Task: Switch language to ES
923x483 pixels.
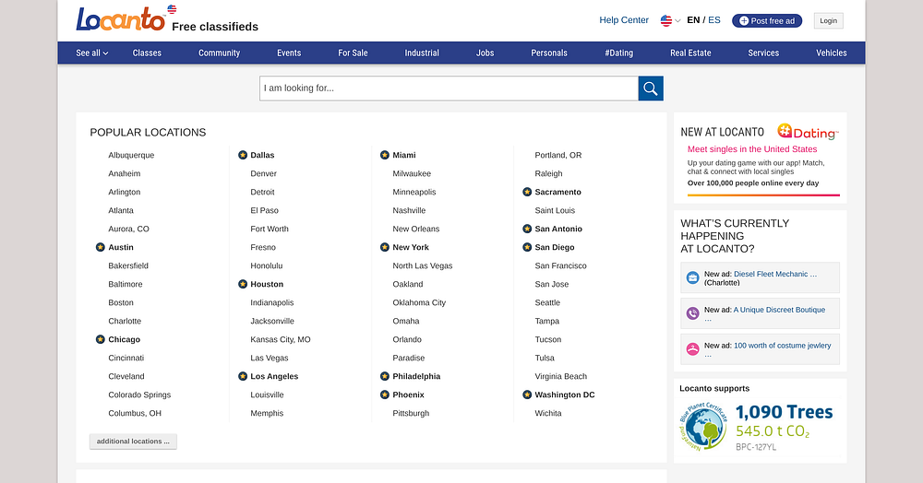Action: tap(714, 20)
